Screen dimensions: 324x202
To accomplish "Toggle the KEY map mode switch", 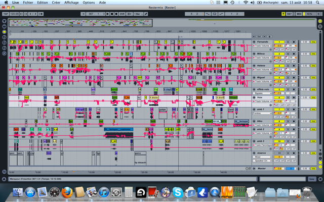I will [x=289, y=14].
